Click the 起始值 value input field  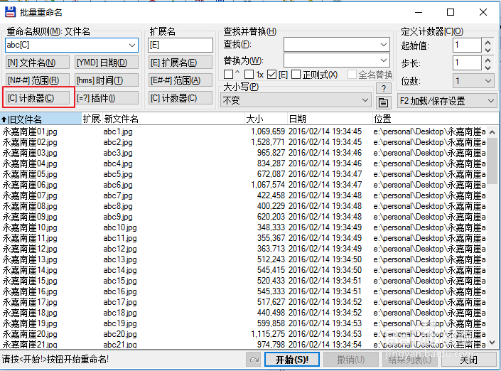click(x=467, y=45)
